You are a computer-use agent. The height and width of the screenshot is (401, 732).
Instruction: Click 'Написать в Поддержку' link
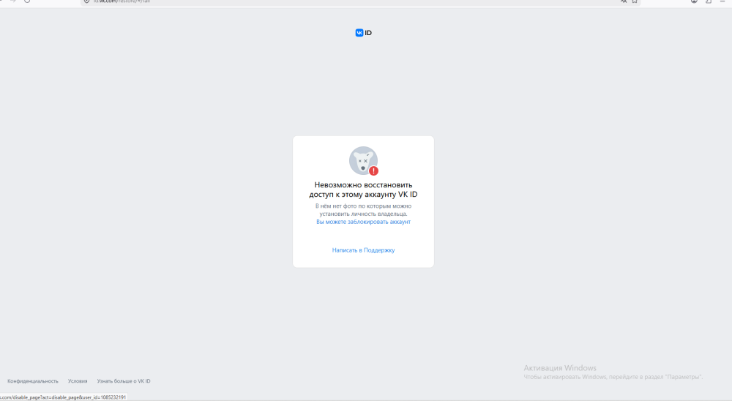click(x=363, y=250)
